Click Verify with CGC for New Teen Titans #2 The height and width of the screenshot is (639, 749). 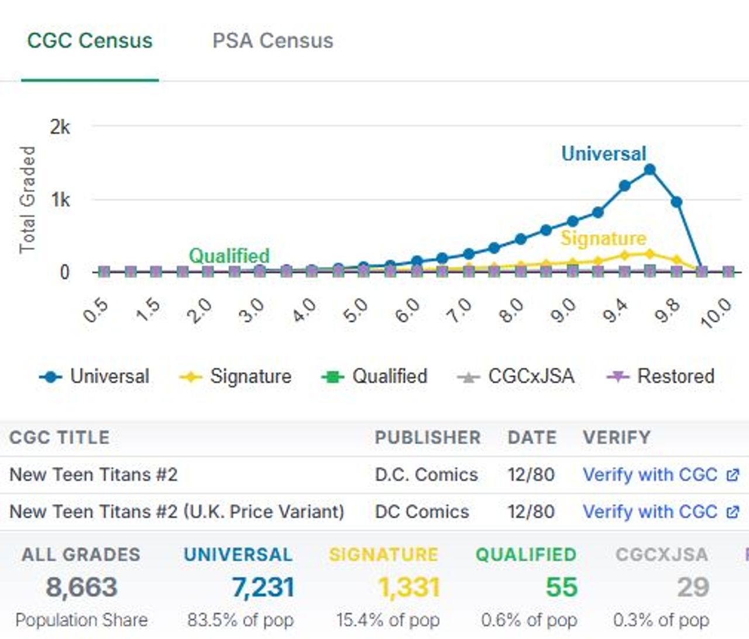(650, 475)
